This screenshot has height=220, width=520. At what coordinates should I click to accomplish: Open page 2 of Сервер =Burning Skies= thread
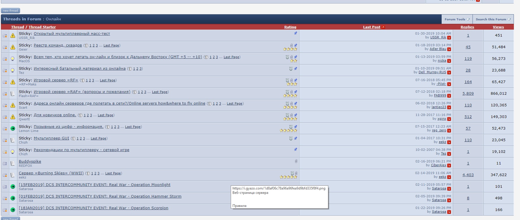click(x=95, y=173)
